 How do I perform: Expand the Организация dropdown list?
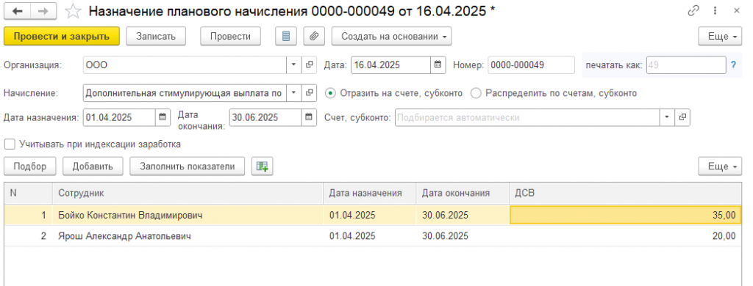click(294, 65)
